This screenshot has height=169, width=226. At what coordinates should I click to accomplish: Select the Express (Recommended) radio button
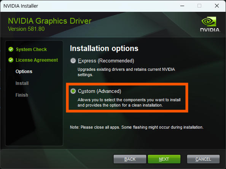click(73, 61)
